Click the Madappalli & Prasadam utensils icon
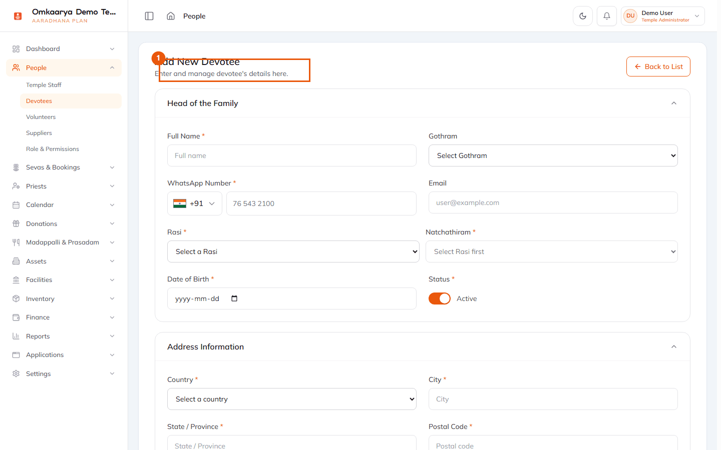 [x=16, y=242]
